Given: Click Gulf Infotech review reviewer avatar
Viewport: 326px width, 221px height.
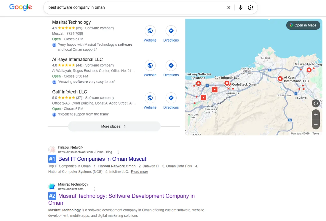Looking at the screenshot, I should (54, 115).
